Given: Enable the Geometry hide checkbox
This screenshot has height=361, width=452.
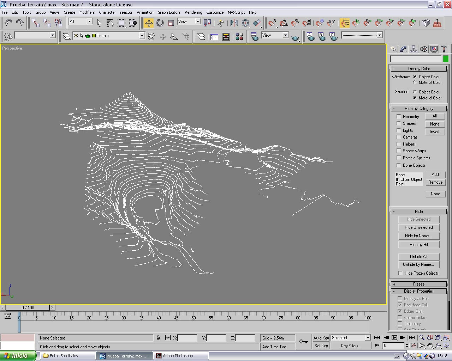Looking at the screenshot, I should coord(399,116).
